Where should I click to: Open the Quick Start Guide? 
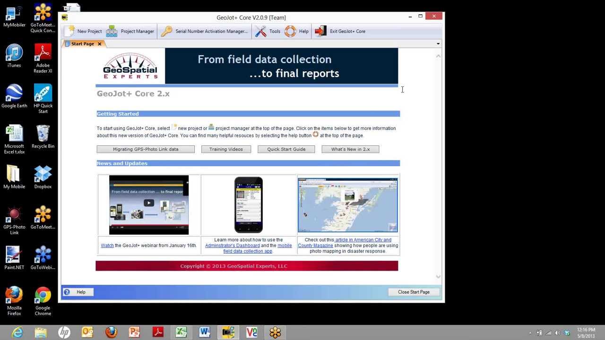(x=286, y=149)
